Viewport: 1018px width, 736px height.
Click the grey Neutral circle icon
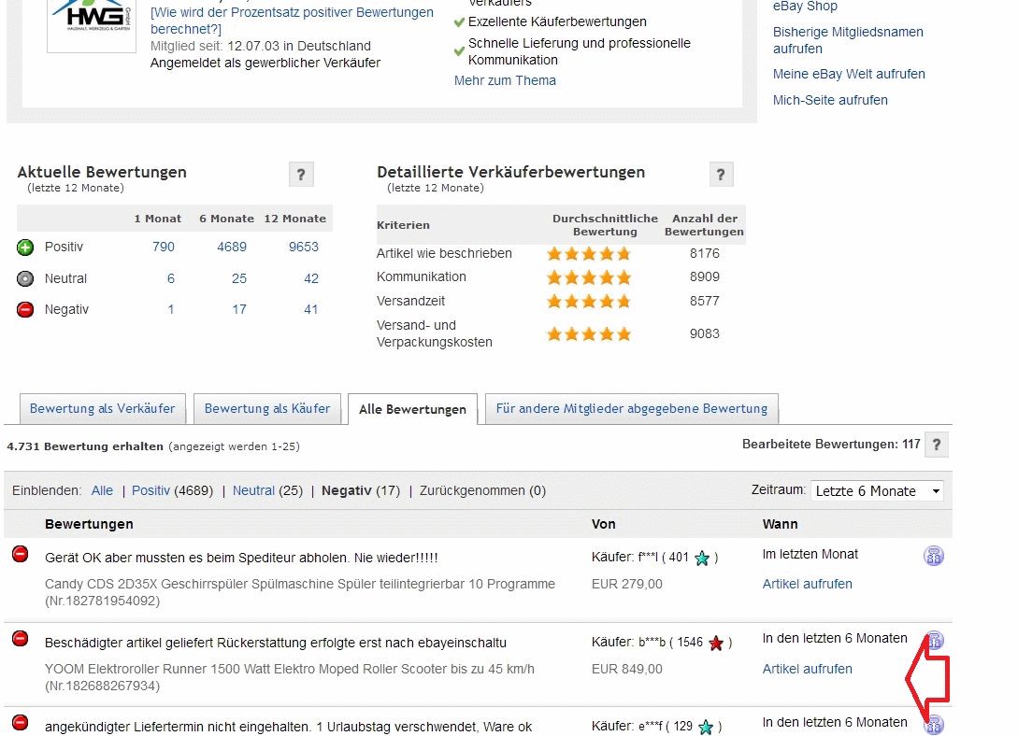[x=25, y=278]
